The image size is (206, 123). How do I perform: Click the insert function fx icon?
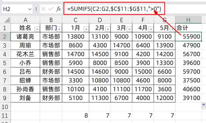click(59, 9)
